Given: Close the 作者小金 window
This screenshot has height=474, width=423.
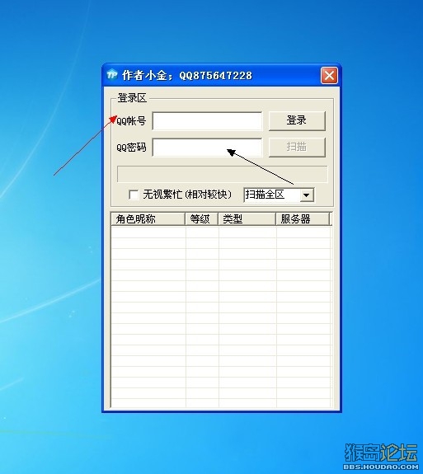Looking at the screenshot, I should click(329, 75).
